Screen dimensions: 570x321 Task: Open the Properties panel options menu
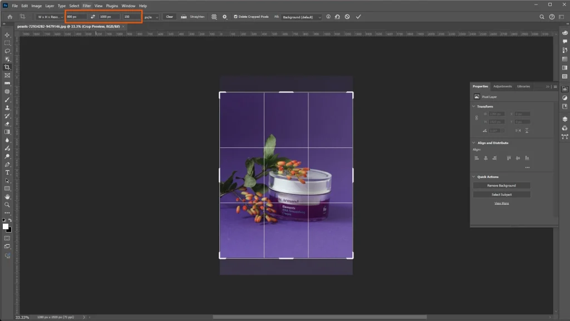coord(555,86)
